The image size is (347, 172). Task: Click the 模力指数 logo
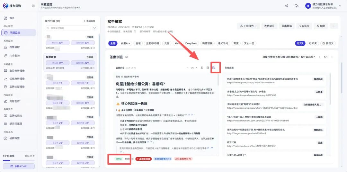pyautogui.click(x=12, y=6)
